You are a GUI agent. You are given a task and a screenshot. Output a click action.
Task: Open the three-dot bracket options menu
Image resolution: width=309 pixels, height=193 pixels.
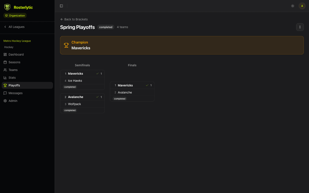click(300, 27)
